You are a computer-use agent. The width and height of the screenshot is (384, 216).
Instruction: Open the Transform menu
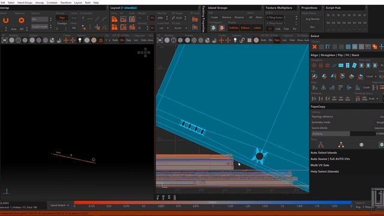click(x=66, y=2)
